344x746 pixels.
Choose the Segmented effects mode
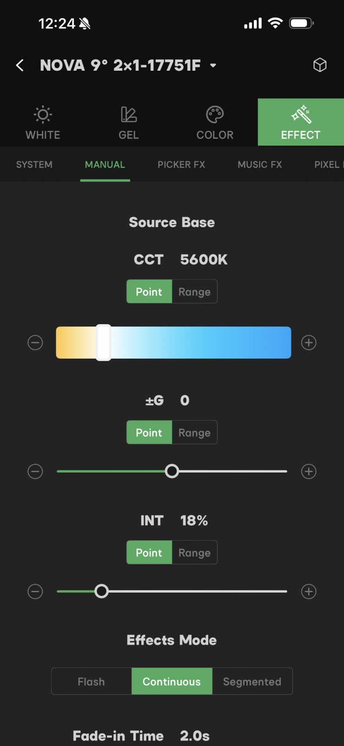click(x=252, y=681)
